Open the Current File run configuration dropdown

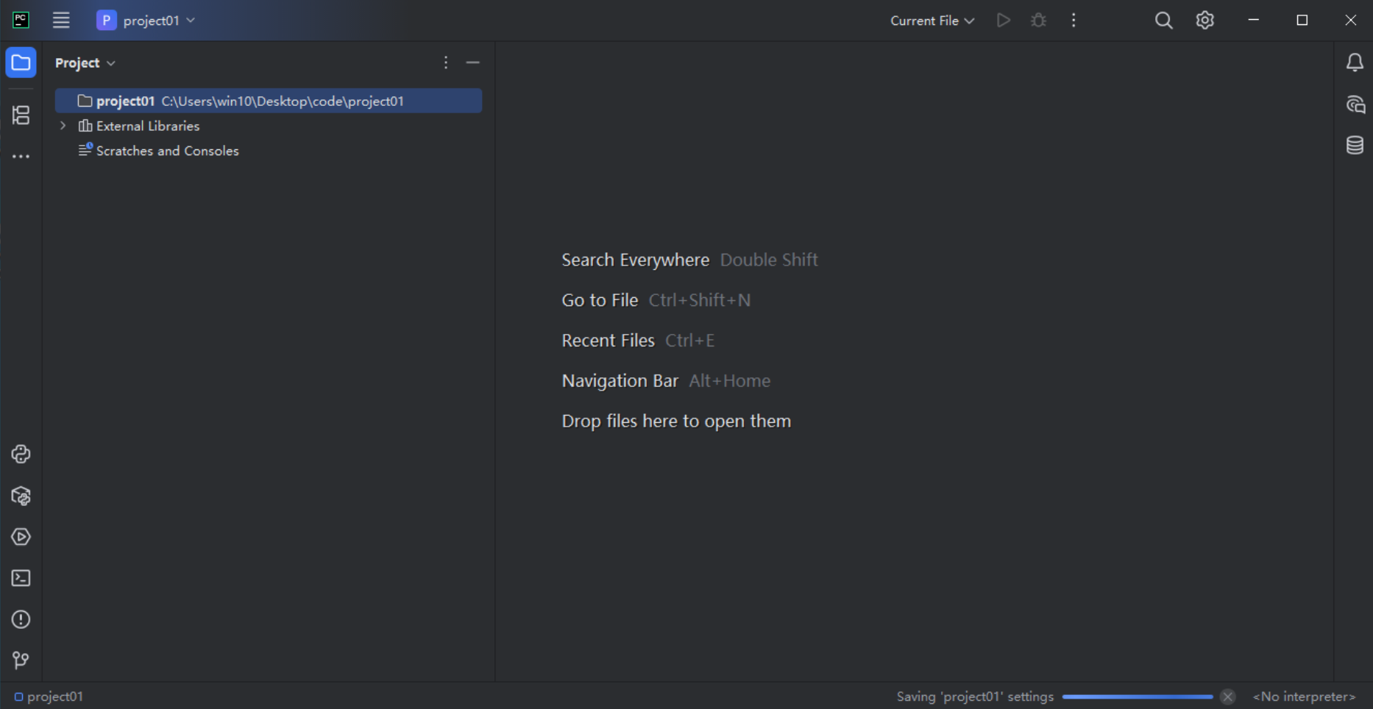[932, 21]
